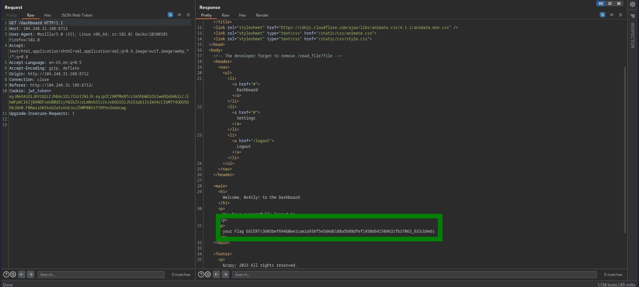The image size is (639, 287).
Task: Toggle word wrap in Response panel
Action: click(x=602, y=15)
